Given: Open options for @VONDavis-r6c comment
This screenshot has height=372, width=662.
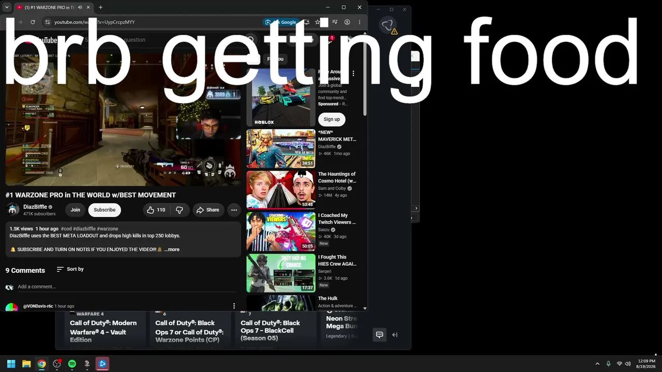Looking at the screenshot, I should (x=234, y=306).
